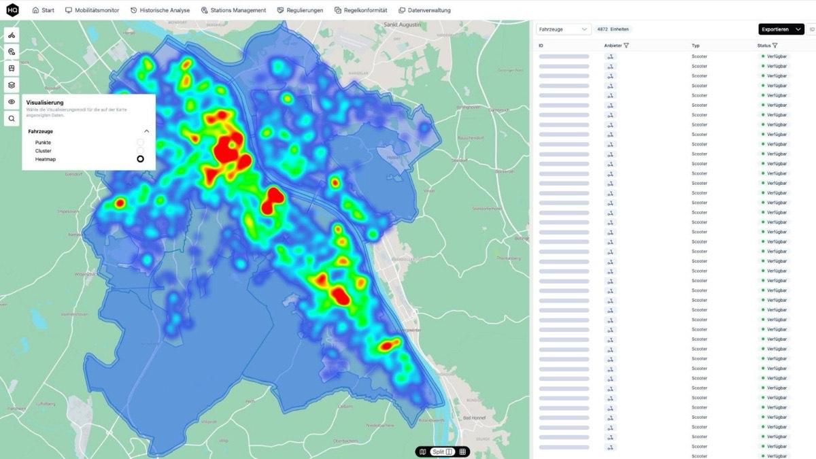
Task: Click the ID search field
Action: coord(811,29)
